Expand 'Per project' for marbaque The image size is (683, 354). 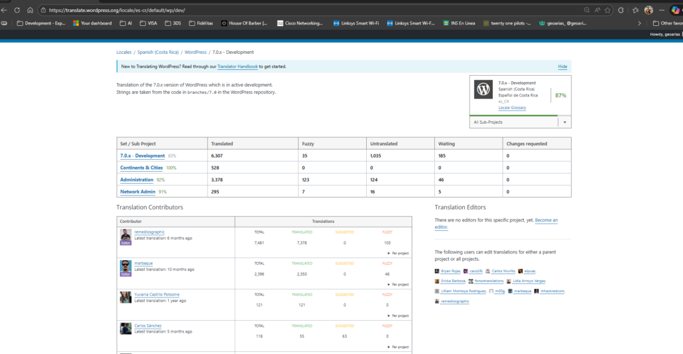pyautogui.click(x=398, y=283)
